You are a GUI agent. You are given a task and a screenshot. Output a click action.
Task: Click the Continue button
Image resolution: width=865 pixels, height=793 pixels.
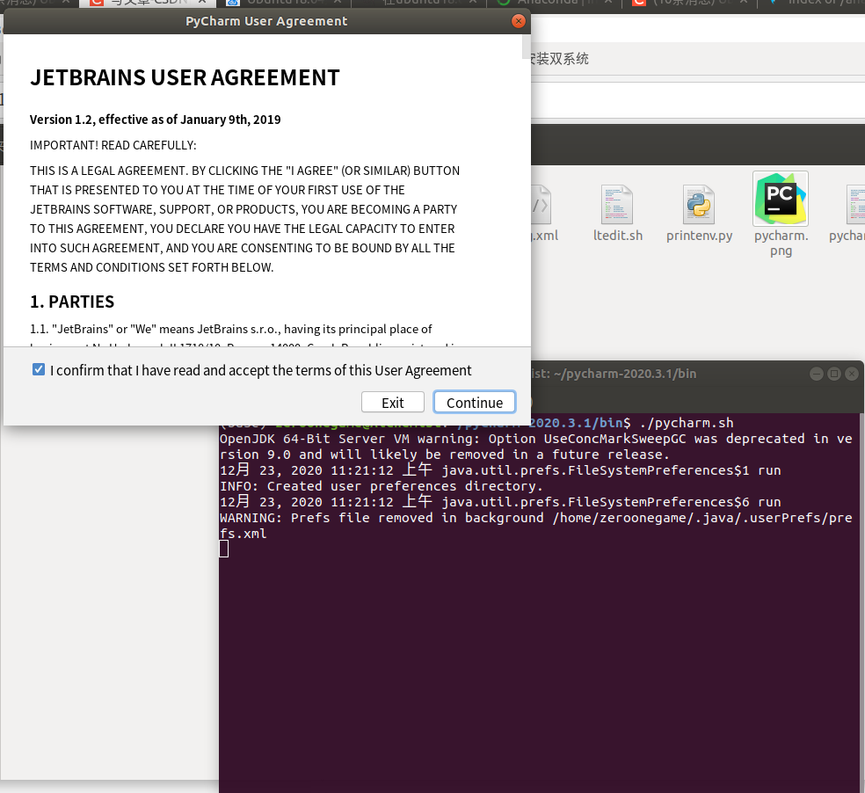475,403
